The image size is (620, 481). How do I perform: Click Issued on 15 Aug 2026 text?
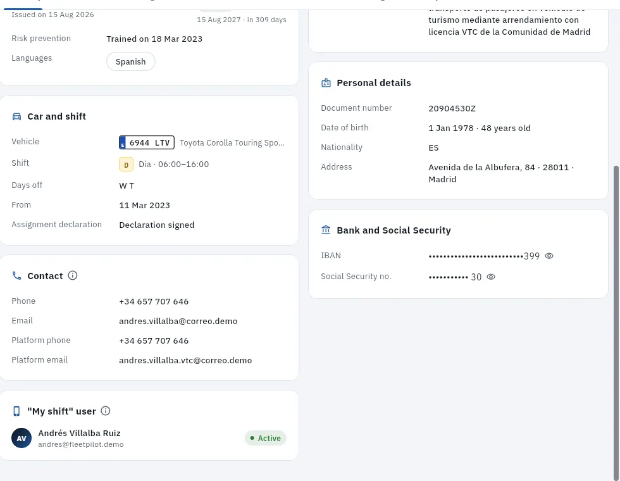pos(53,15)
